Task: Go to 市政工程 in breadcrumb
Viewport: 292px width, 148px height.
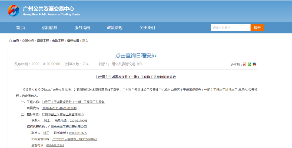Action: tap(58, 41)
